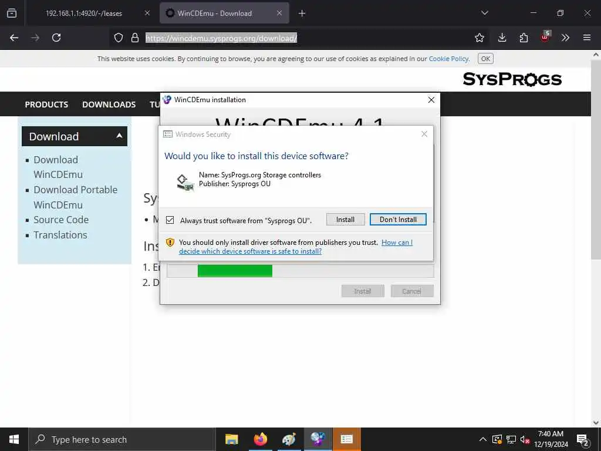
Task: Close the 192.168.1.1 leases tab
Action: [147, 13]
